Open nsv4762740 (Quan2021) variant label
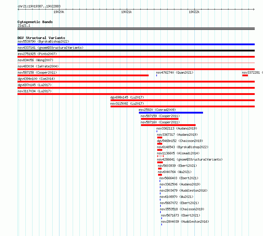 coord(175,72)
